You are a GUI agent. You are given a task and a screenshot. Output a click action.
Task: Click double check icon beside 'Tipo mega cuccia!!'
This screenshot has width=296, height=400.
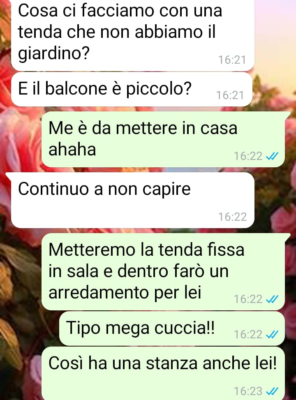pyautogui.click(x=272, y=334)
